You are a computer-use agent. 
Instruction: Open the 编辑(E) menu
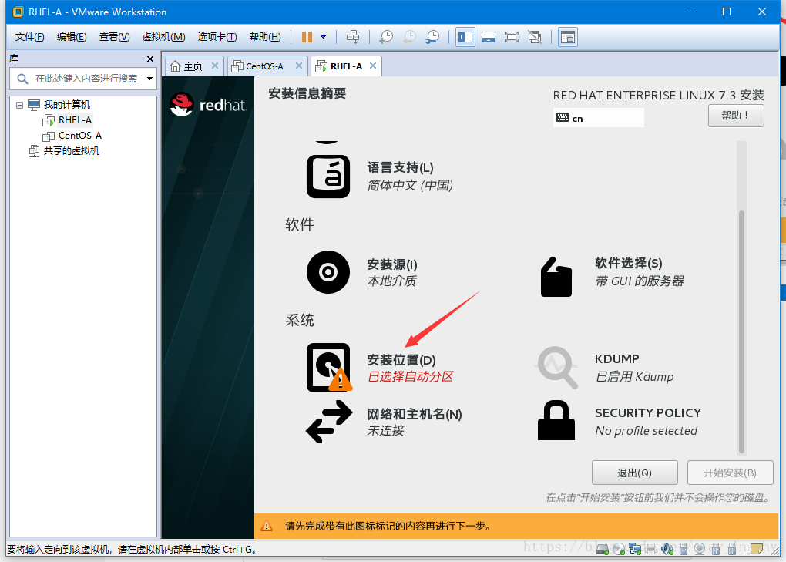(71, 36)
